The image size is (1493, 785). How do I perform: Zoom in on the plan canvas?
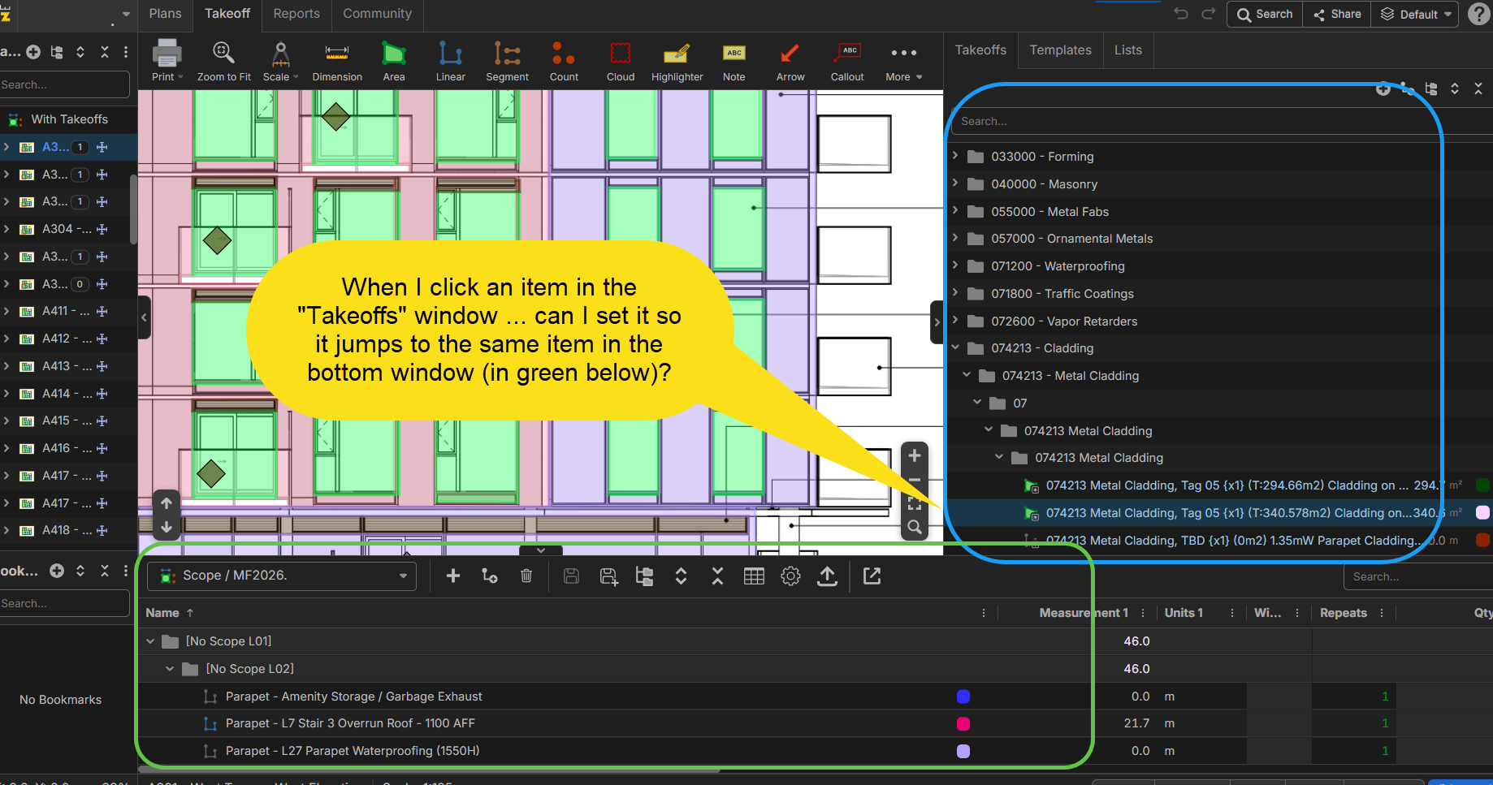click(x=915, y=455)
